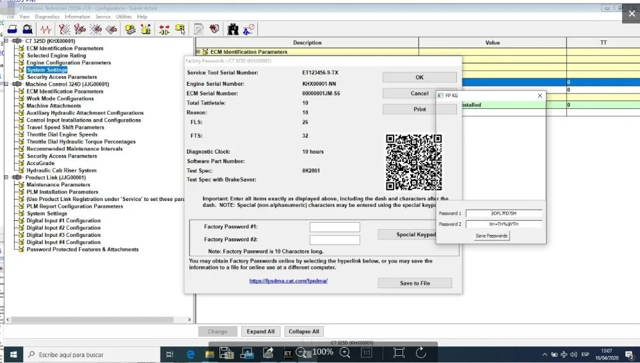This screenshot has height=363, width=640.
Task: Click the Expand All button
Action: 260,332
